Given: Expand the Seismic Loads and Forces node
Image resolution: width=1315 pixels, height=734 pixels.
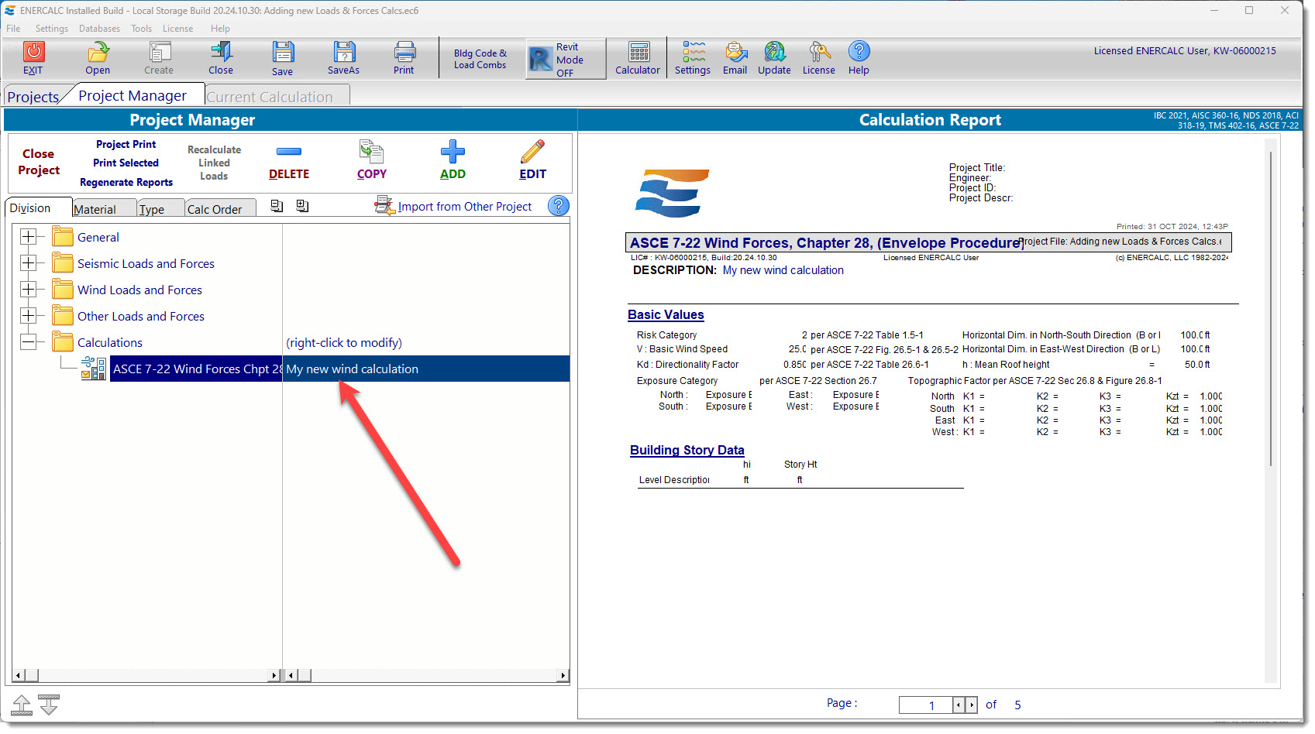Looking at the screenshot, I should click(29, 263).
